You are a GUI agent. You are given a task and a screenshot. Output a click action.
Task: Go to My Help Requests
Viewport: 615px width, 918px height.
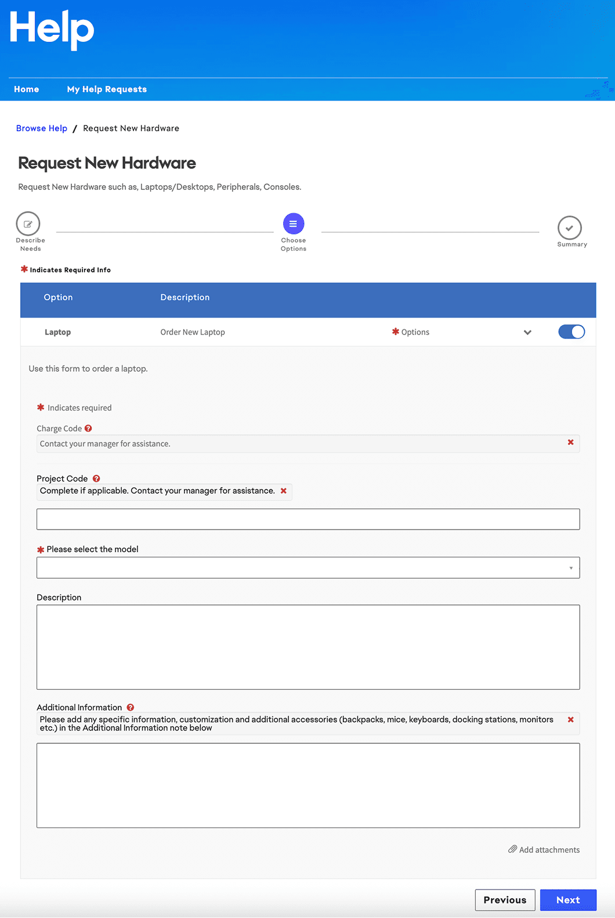click(x=107, y=89)
